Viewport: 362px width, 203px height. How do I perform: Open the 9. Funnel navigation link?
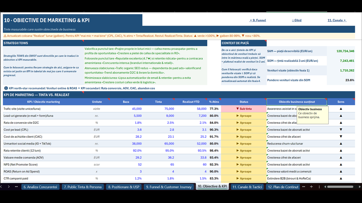click(x=257, y=20)
